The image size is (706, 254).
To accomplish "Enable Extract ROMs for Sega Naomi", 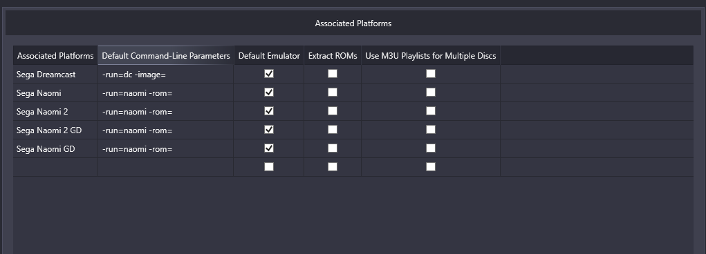I will 333,92.
